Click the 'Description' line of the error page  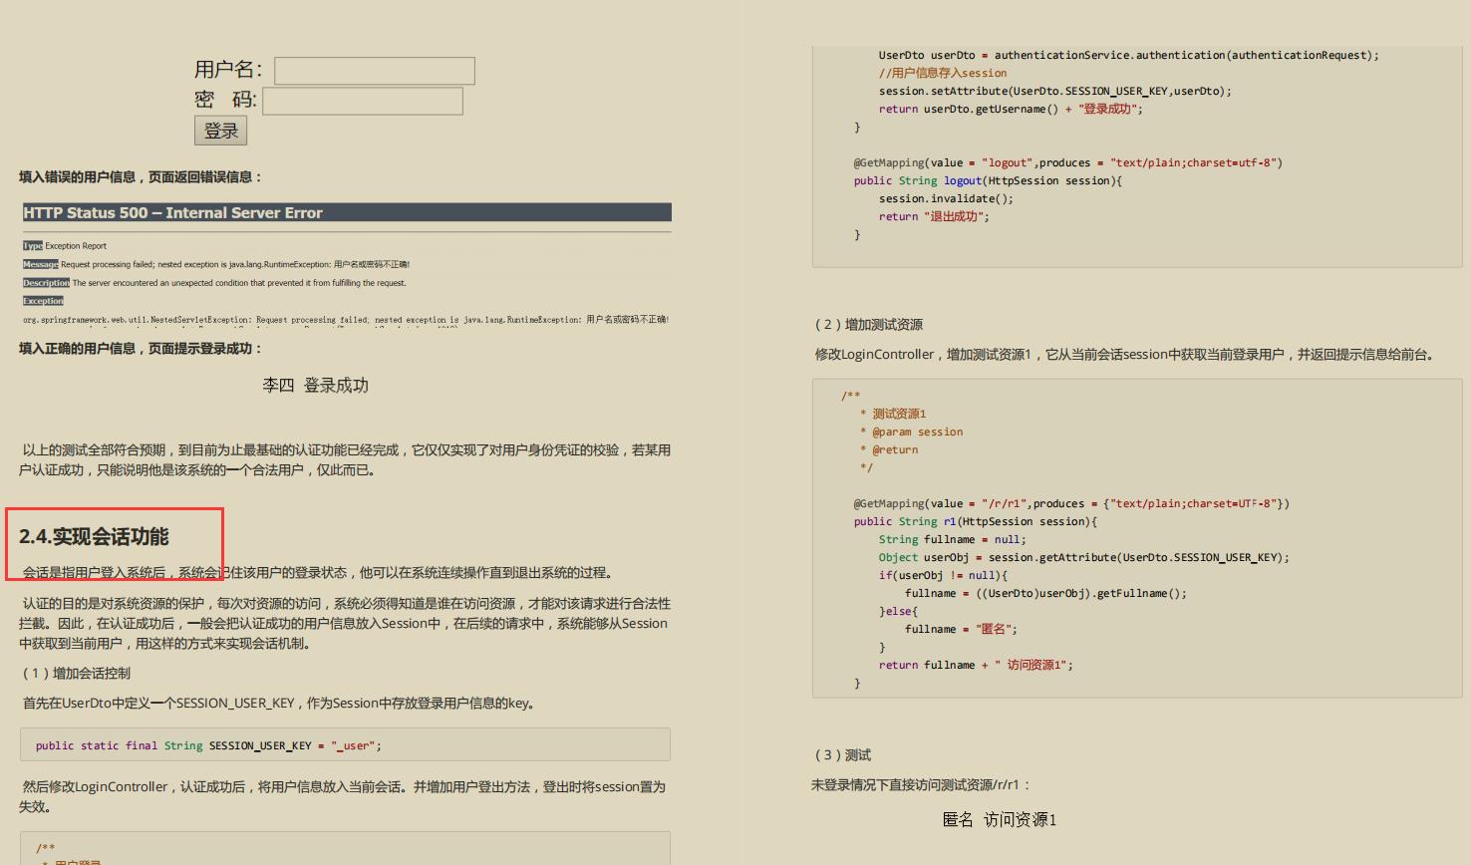coord(214,283)
